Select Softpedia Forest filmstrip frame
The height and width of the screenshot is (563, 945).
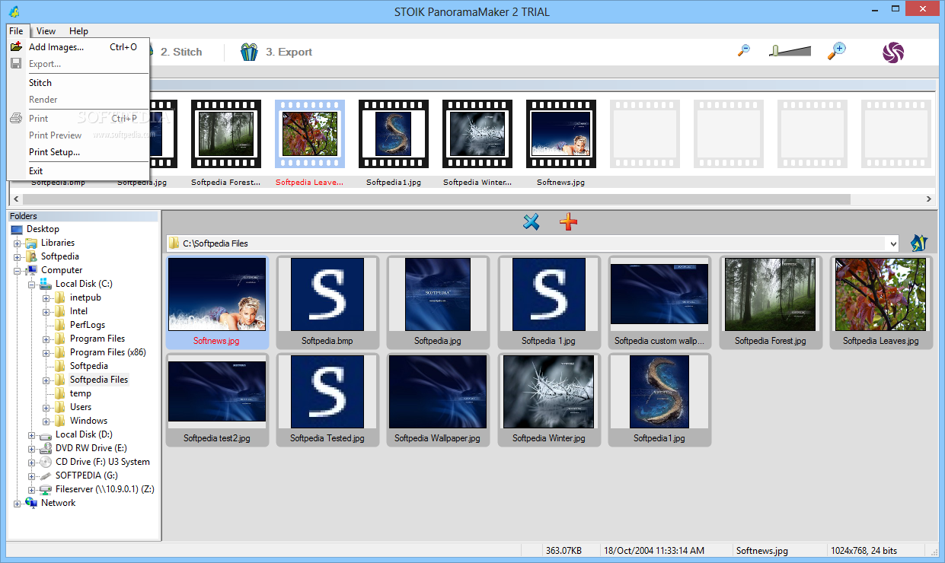click(x=226, y=134)
